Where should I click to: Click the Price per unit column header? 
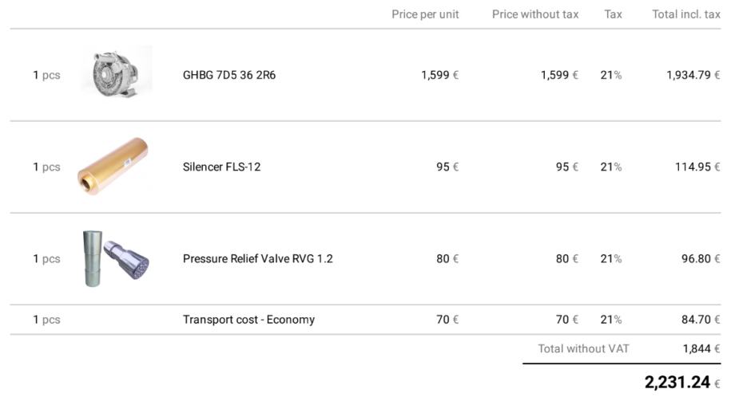[425, 14]
